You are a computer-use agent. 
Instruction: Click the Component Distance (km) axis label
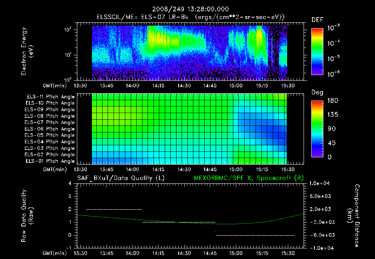(354, 215)
